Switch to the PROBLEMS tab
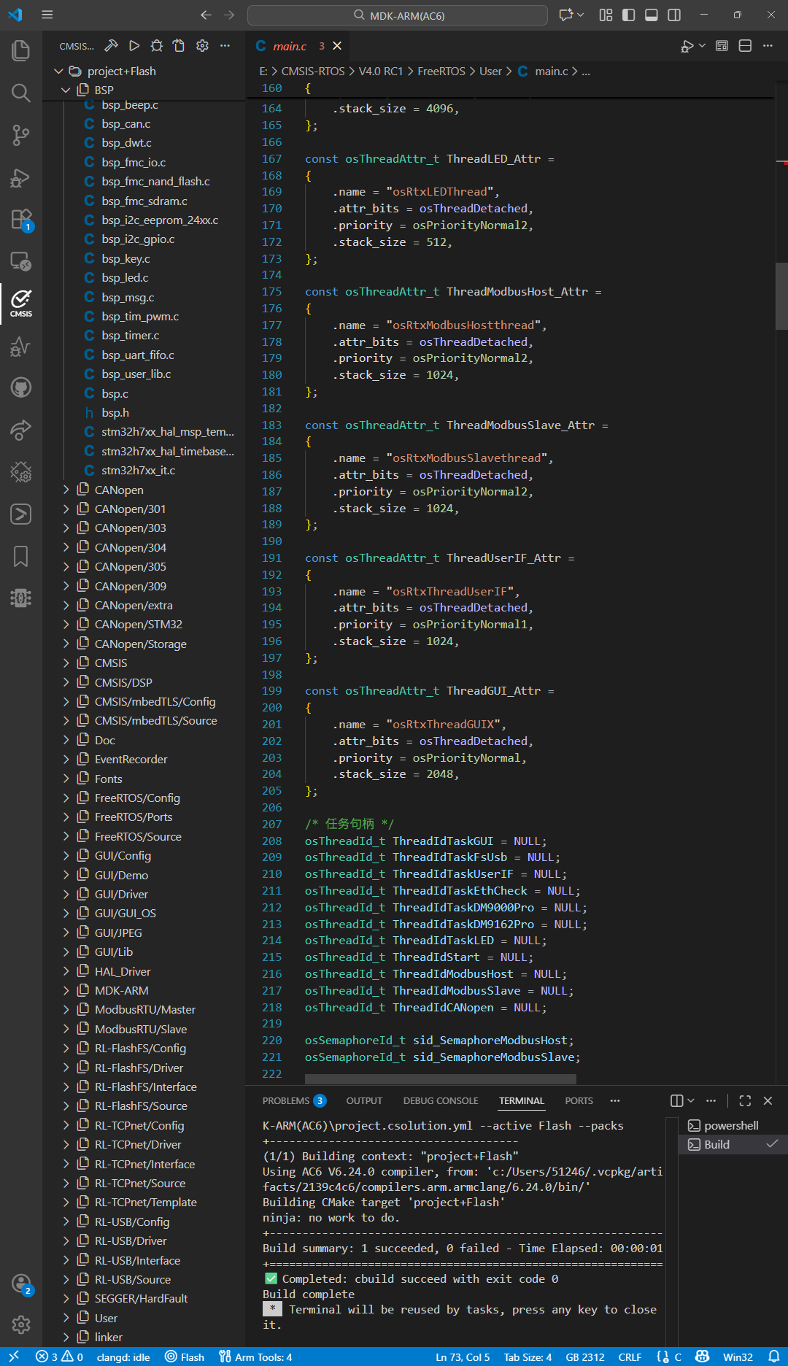The width and height of the screenshot is (788, 1366). pyautogui.click(x=286, y=1100)
